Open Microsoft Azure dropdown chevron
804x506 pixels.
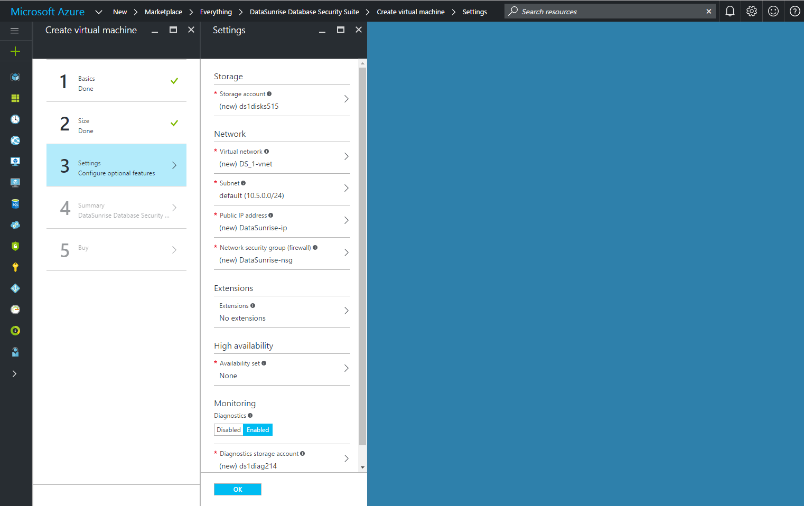[99, 12]
